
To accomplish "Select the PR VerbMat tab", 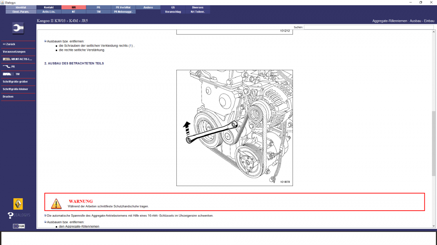I will pyautogui.click(x=123, y=7).
